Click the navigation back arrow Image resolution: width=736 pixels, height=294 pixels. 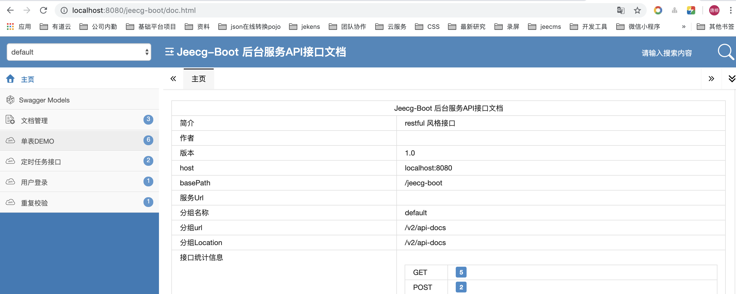[10, 10]
